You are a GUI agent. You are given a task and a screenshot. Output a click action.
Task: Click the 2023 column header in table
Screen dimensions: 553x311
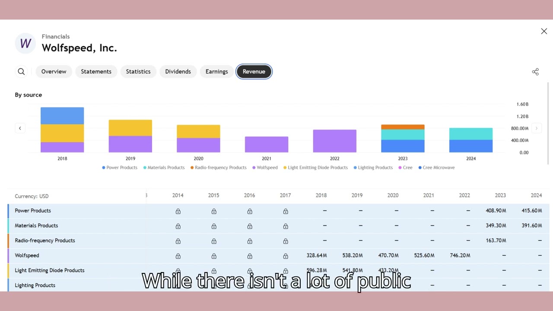500,195
